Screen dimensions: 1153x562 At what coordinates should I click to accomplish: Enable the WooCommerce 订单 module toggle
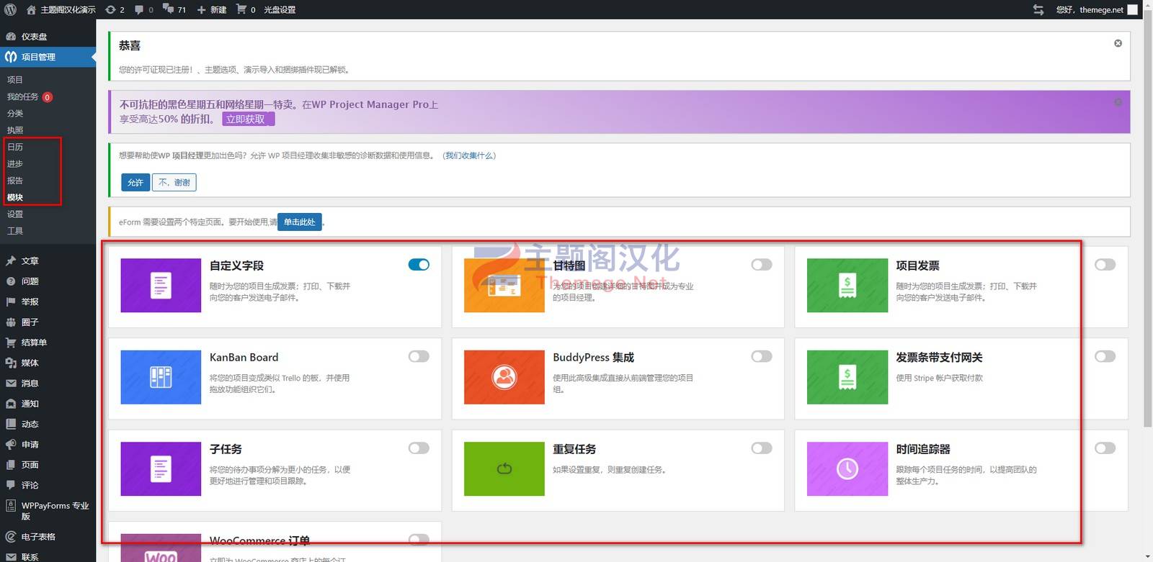click(419, 540)
